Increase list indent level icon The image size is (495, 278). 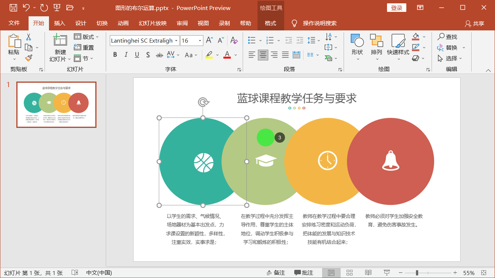[x=300, y=40]
